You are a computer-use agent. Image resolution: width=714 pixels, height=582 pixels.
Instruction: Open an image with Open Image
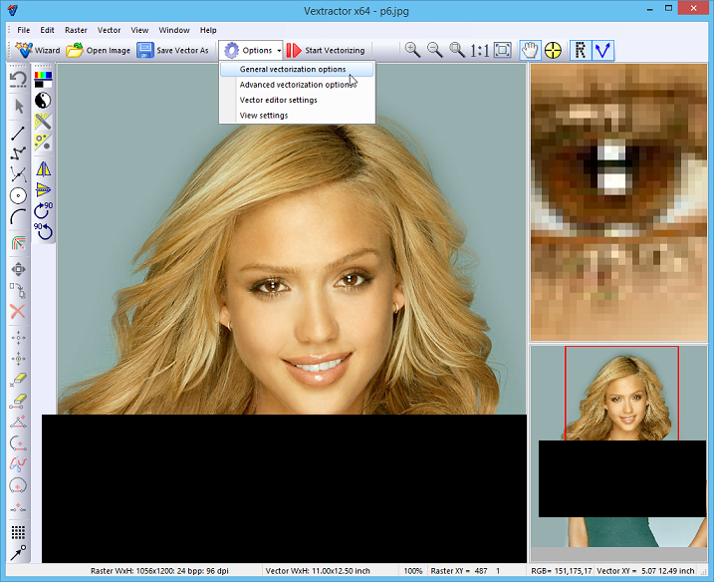click(98, 50)
